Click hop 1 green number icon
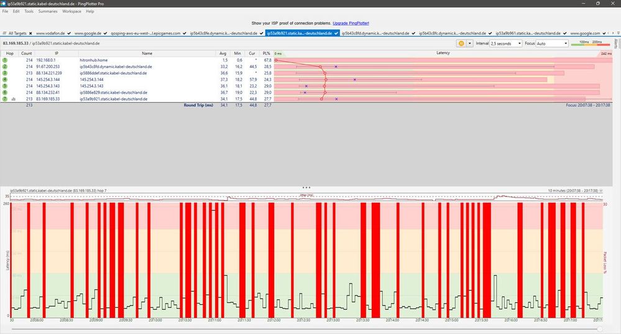The image size is (621, 334). [x=4, y=60]
